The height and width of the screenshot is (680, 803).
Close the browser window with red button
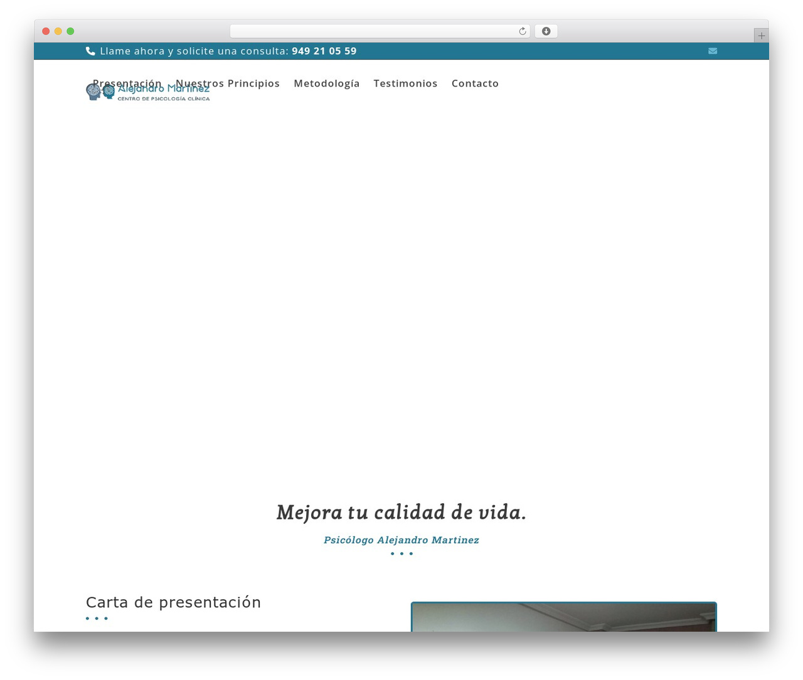[46, 31]
